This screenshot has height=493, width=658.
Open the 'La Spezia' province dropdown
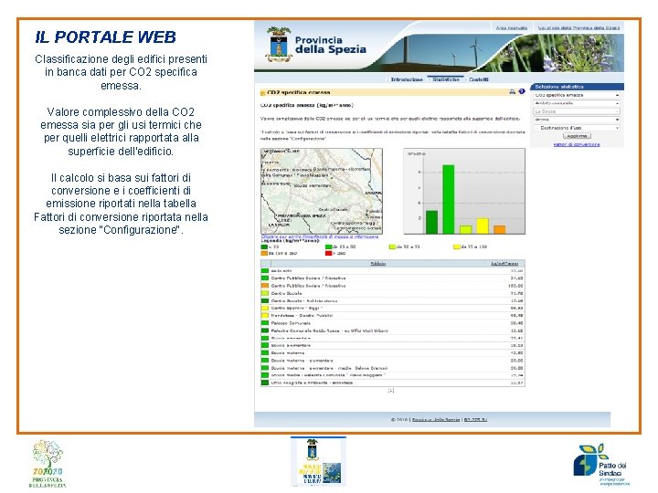pyautogui.click(x=577, y=111)
